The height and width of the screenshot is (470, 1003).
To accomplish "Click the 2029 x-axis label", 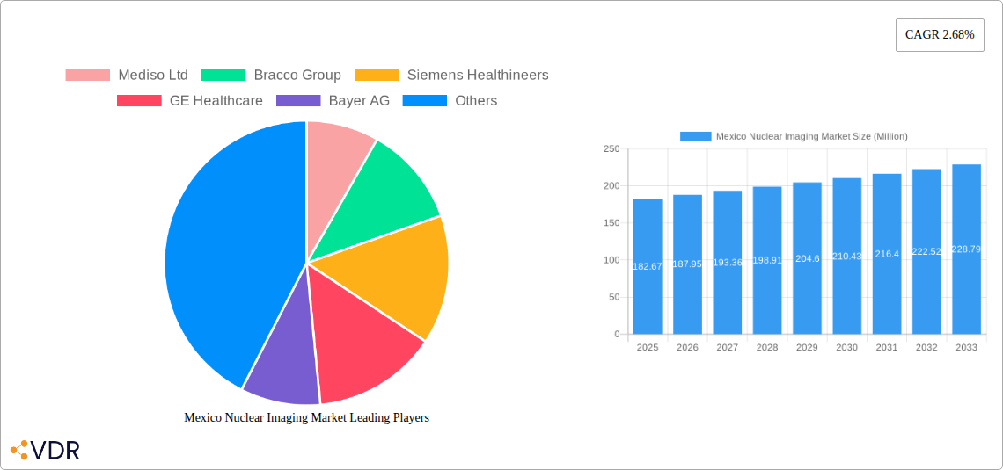I will tap(808, 347).
